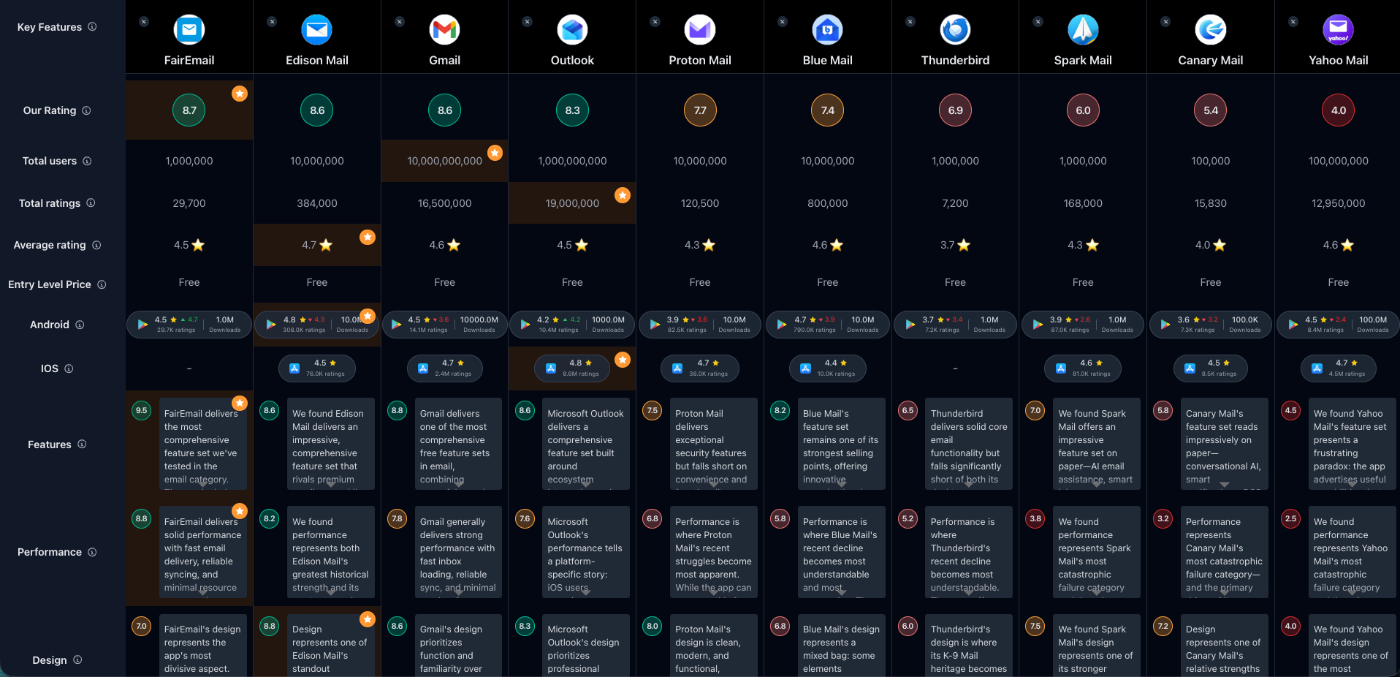1400x677 pixels.
Task: Open the purple Yahoo Mail logo
Action: 1338,30
